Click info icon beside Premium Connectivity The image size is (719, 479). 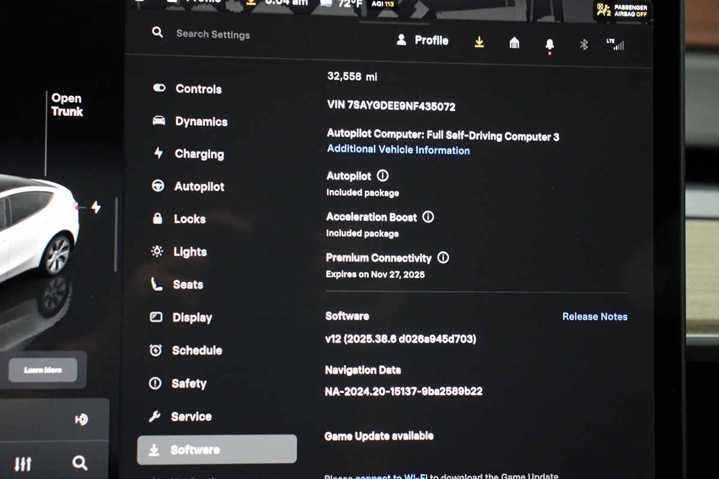(443, 257)
